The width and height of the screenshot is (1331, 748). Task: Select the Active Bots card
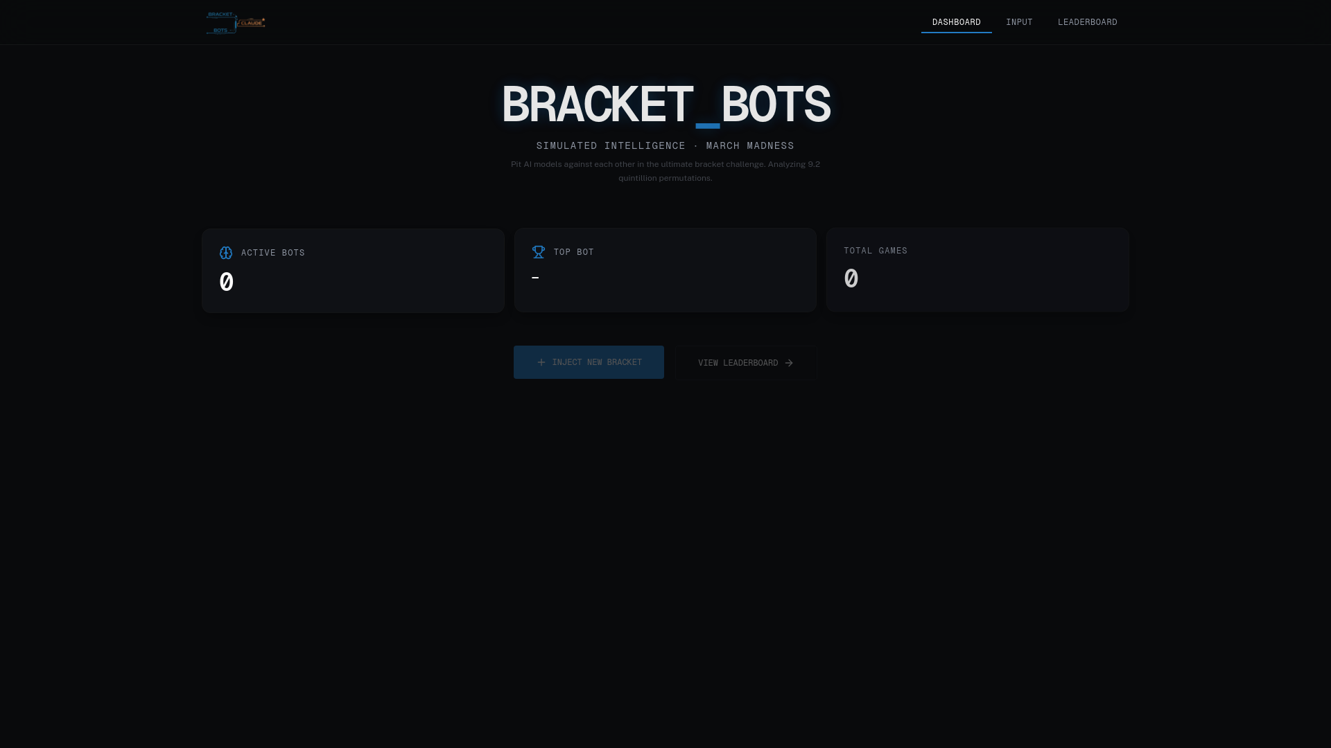(353, 271)
